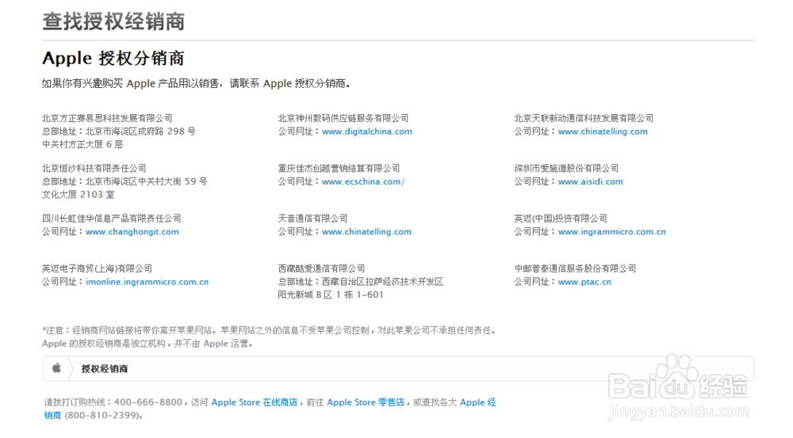
Task: Click the address line 中关村方正大厦 6 层
Action: click(x=82, y=144)
